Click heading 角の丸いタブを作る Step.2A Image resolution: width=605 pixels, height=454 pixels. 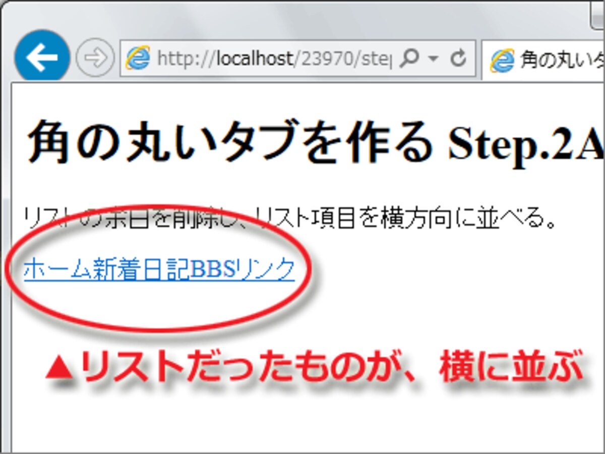[315, 142]
